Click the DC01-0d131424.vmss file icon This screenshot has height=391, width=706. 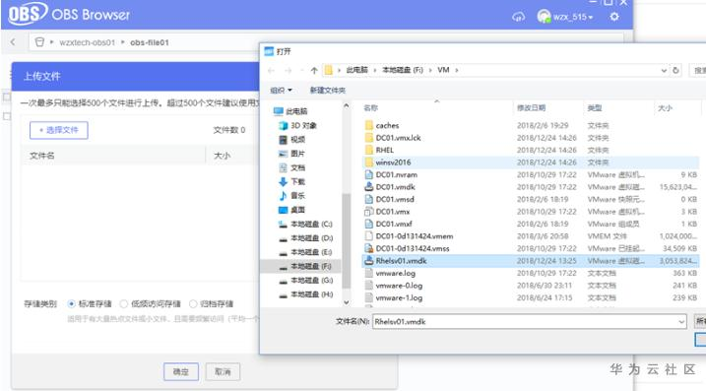(369, 248)
